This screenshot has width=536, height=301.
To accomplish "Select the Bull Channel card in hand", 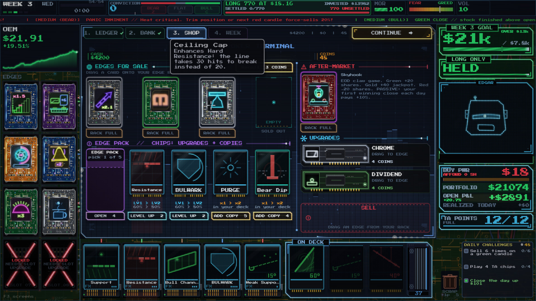I will coord(182,267).
